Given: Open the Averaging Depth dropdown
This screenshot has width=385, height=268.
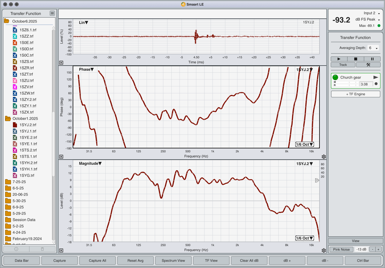Looking at the screenshot, I should tap(373, 48).
